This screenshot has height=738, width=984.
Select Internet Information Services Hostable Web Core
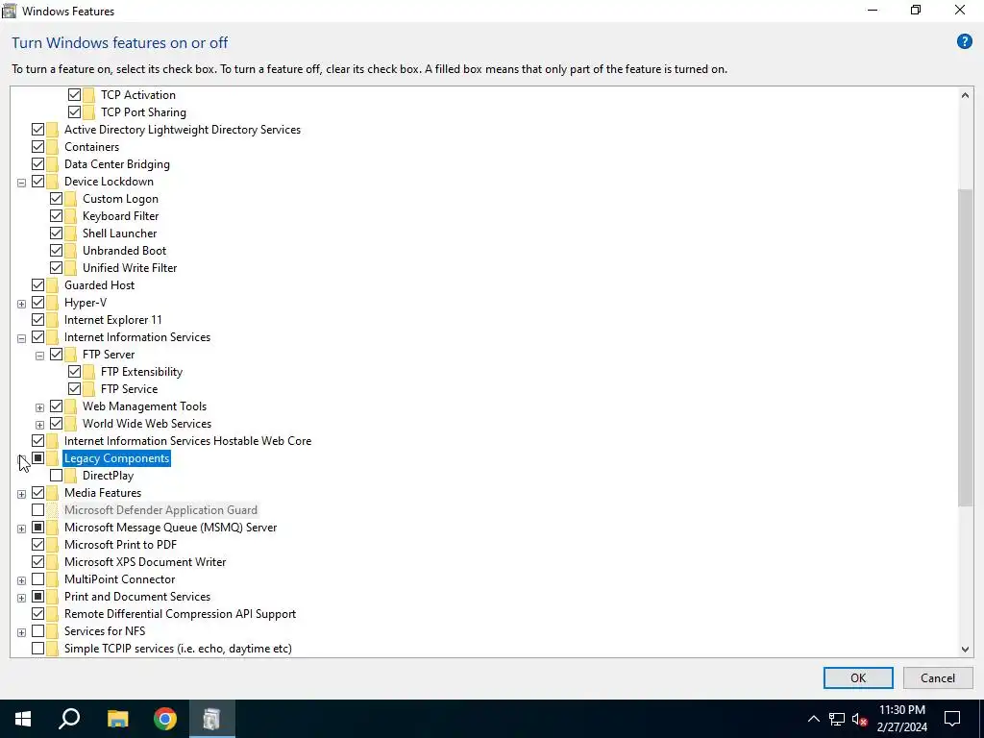pos(187,441)
